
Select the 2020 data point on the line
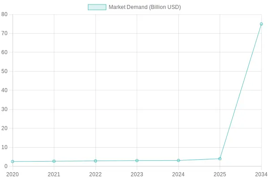[x=13, y=162]
